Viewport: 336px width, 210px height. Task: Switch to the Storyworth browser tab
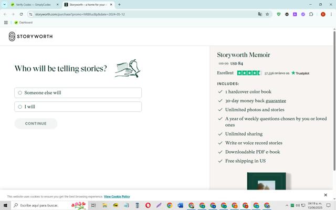click(88, 5)
